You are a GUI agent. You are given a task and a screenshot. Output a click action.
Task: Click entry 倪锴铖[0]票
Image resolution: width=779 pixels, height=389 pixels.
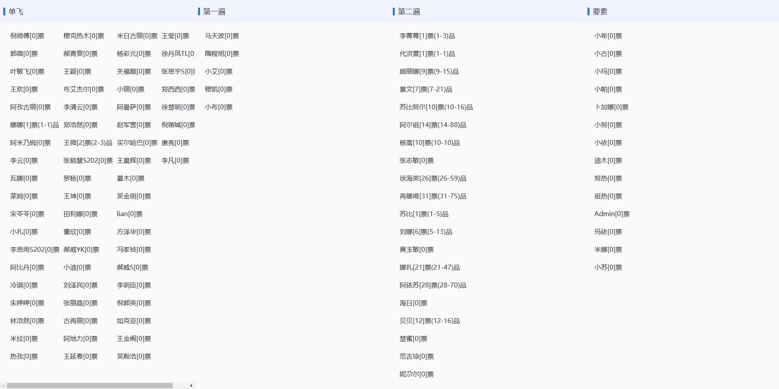click(178, 125)
